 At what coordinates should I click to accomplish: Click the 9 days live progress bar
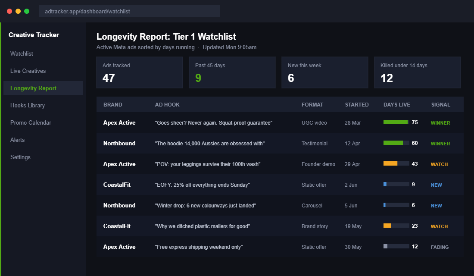[396, 184]
